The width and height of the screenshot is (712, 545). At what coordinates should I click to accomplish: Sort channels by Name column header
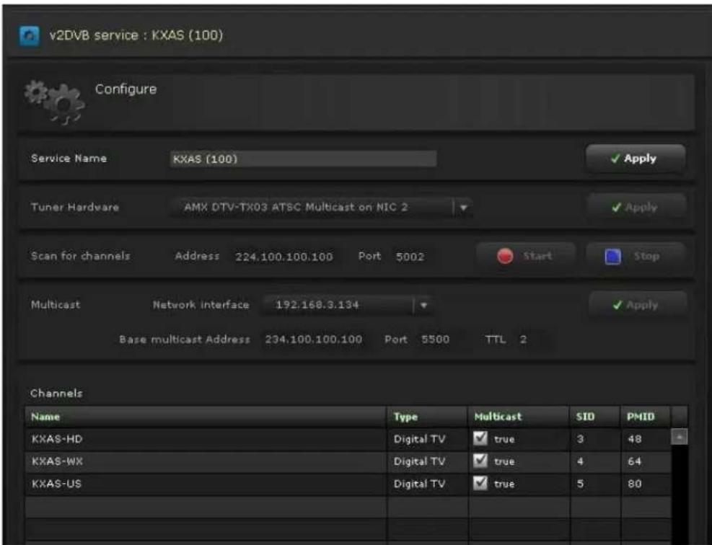[206, 417]
